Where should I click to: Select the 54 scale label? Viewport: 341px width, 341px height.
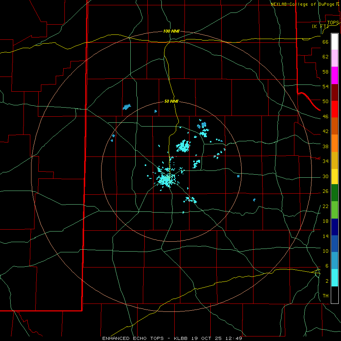point(325,86)
